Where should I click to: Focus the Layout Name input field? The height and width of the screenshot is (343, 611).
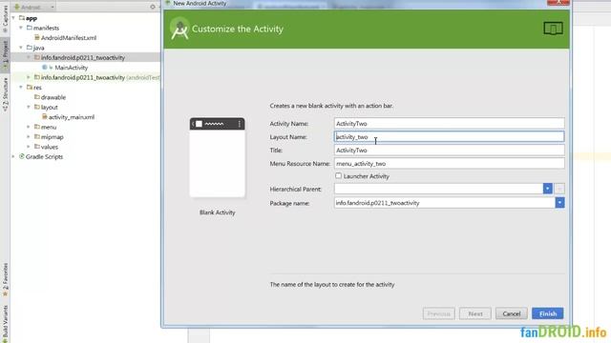pyautogui.click(x=449, y=136)
